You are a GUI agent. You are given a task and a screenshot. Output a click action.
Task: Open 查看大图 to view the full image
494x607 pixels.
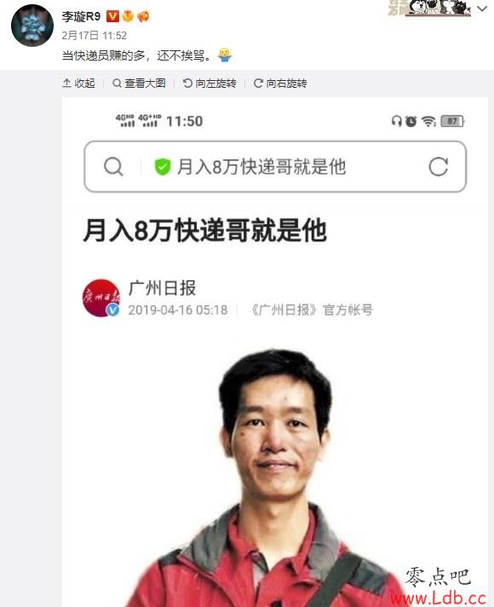point(139,84)
